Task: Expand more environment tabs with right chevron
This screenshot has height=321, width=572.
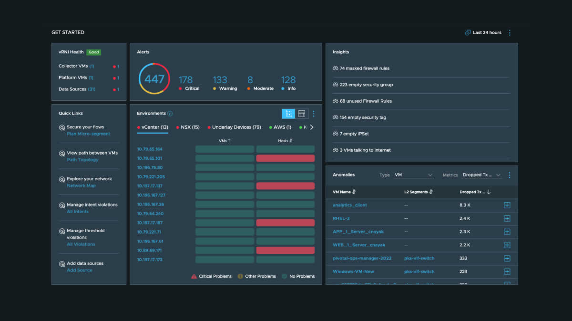Action: tap(312, 127)
